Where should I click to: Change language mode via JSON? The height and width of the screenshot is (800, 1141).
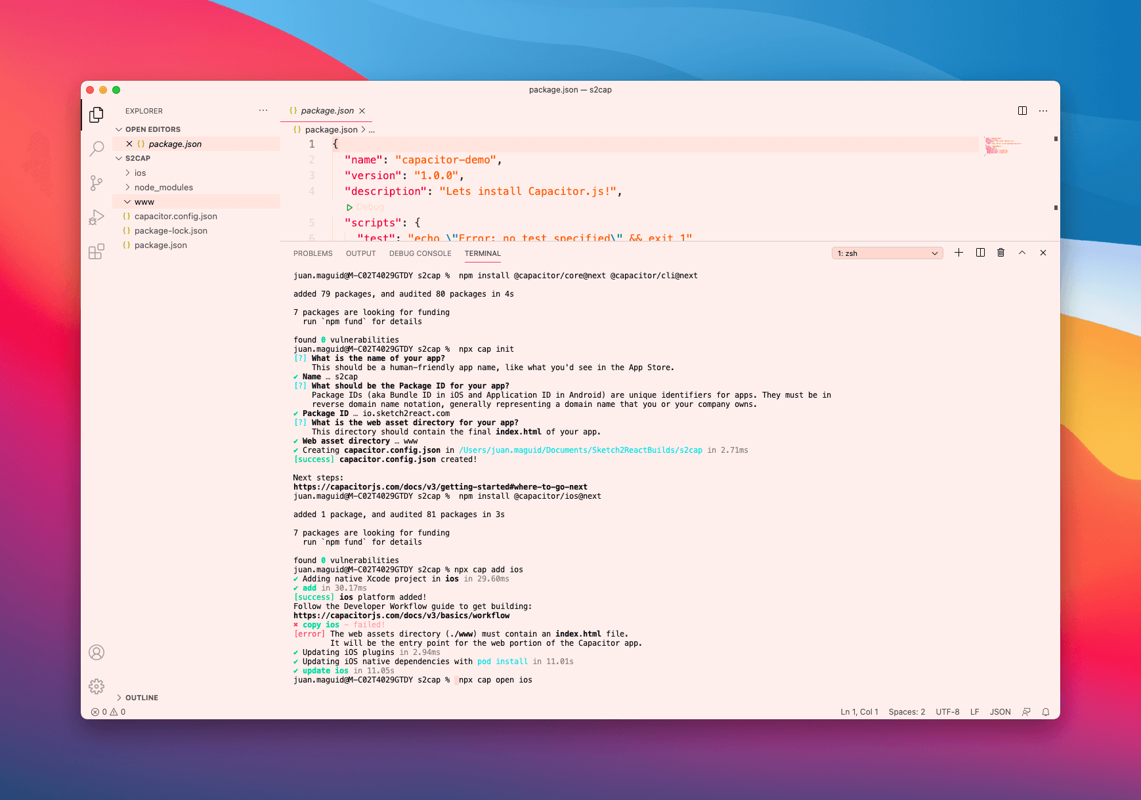1000,712
